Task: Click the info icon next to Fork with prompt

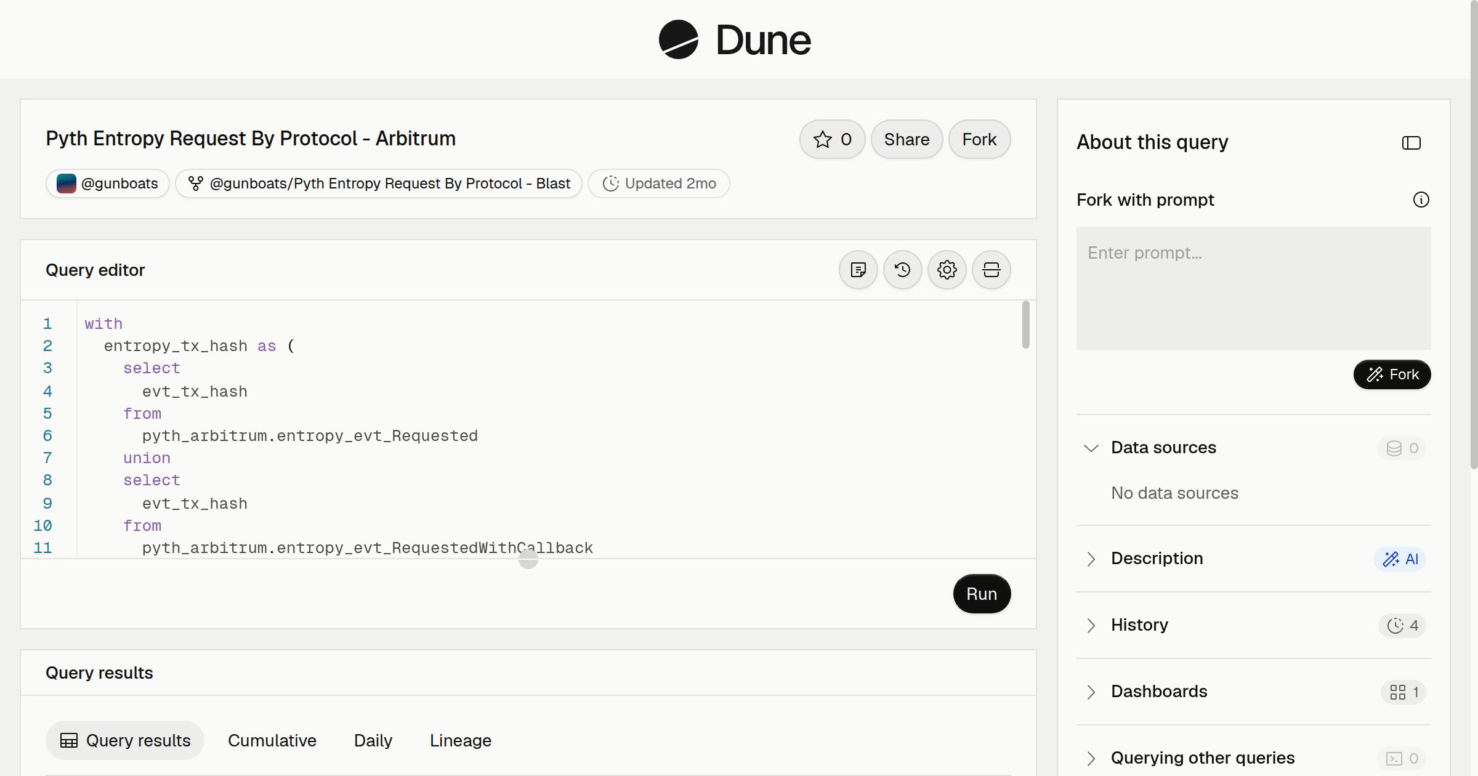Action: (x=1421, y=200)
